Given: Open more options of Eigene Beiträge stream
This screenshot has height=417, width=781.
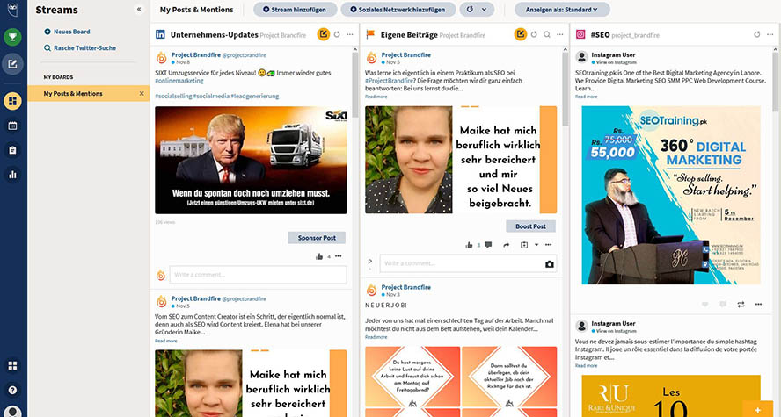Looking at the screenshot, I should [560, 34].
